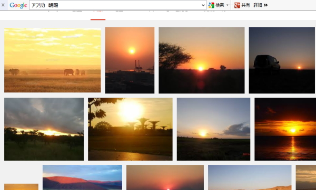Open the supertree structures golden sunset image
This screenshot has width=316, height=190.
pyautogui.click(x=130, y=129)
